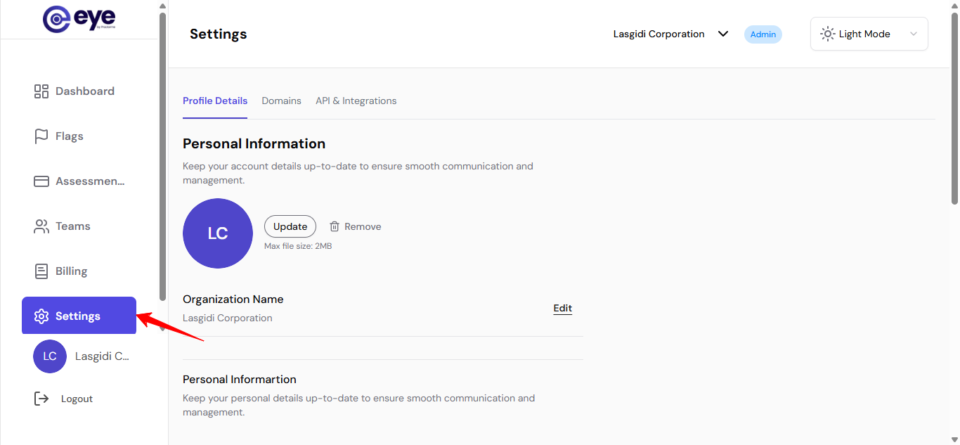This screenshot has height=445, width=960.
Task: Click the Billing document icon
Action: [41, 271]
